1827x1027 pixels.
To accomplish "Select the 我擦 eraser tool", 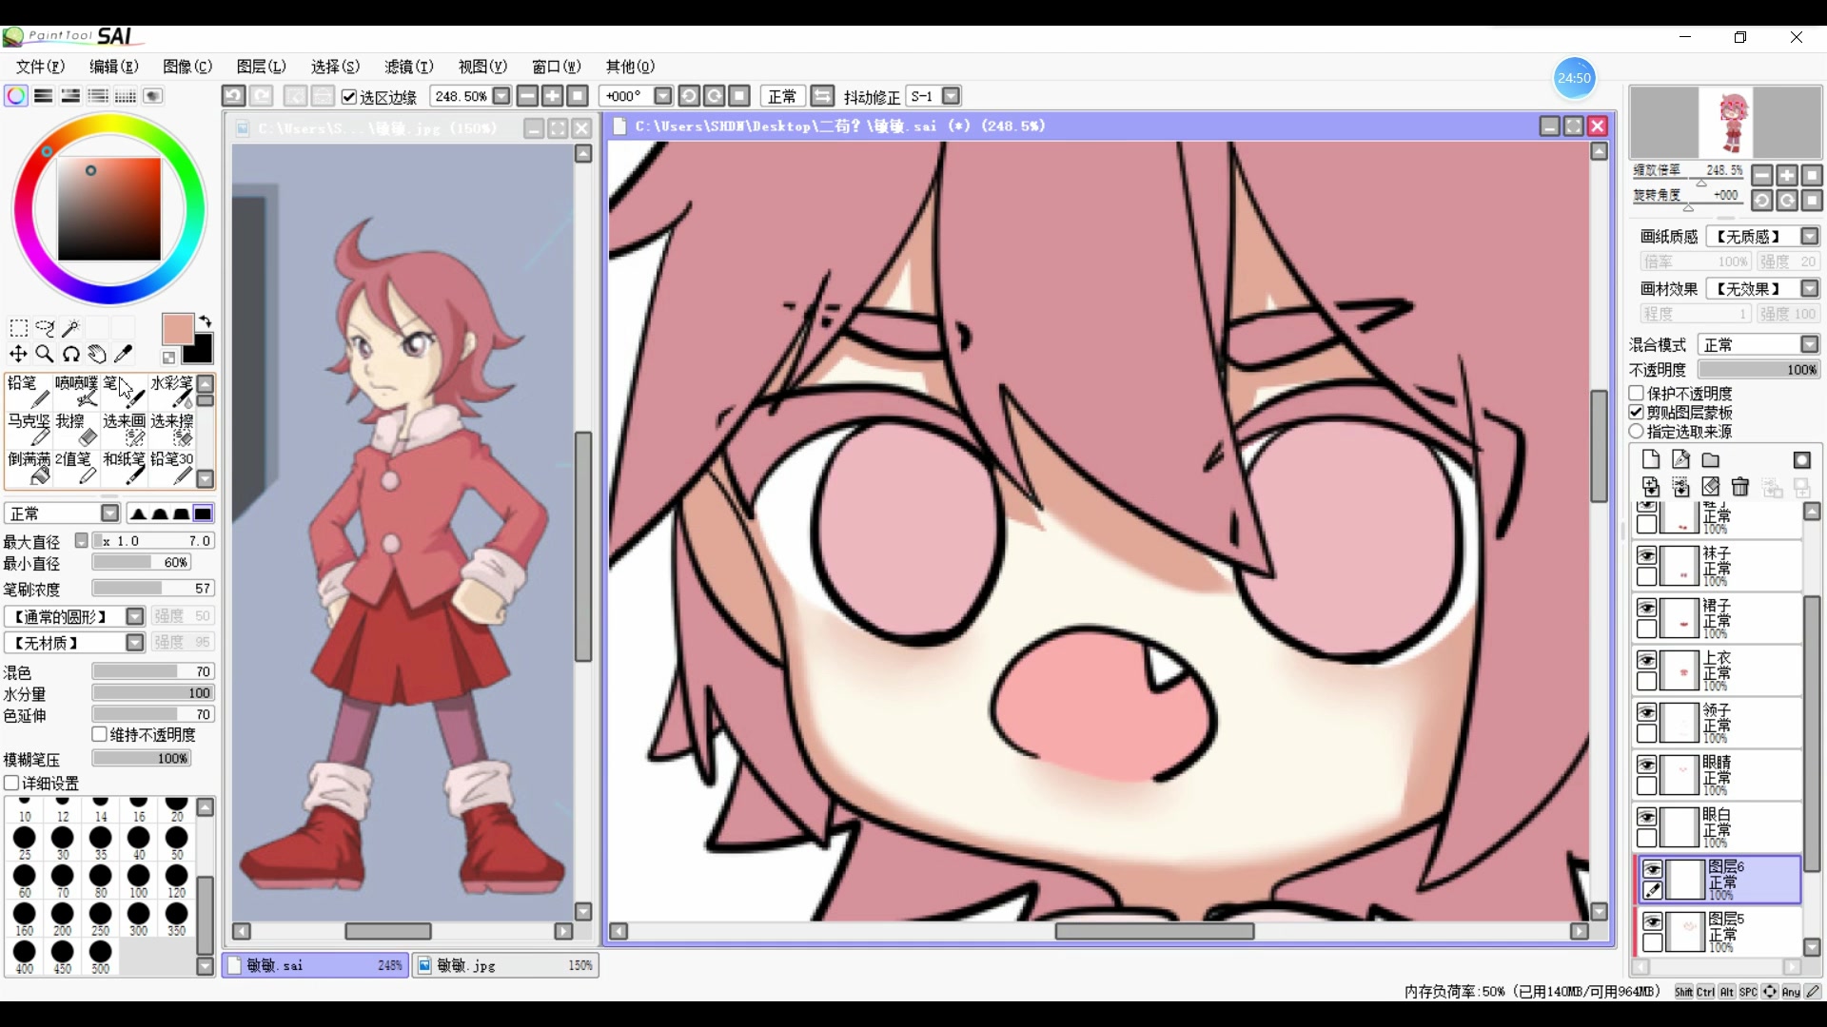I will 76,429.
